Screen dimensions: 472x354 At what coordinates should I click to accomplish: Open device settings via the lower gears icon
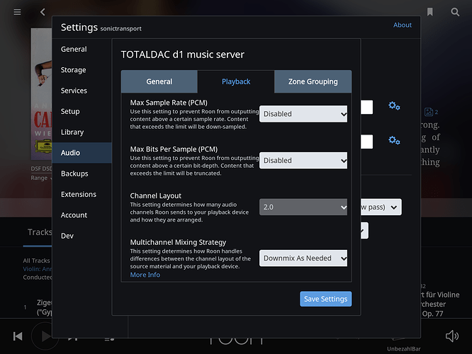[394, 140]
